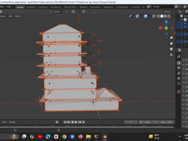188x141 pixels.
Task: Click the pan view hand icon
Action: point(171,43)
